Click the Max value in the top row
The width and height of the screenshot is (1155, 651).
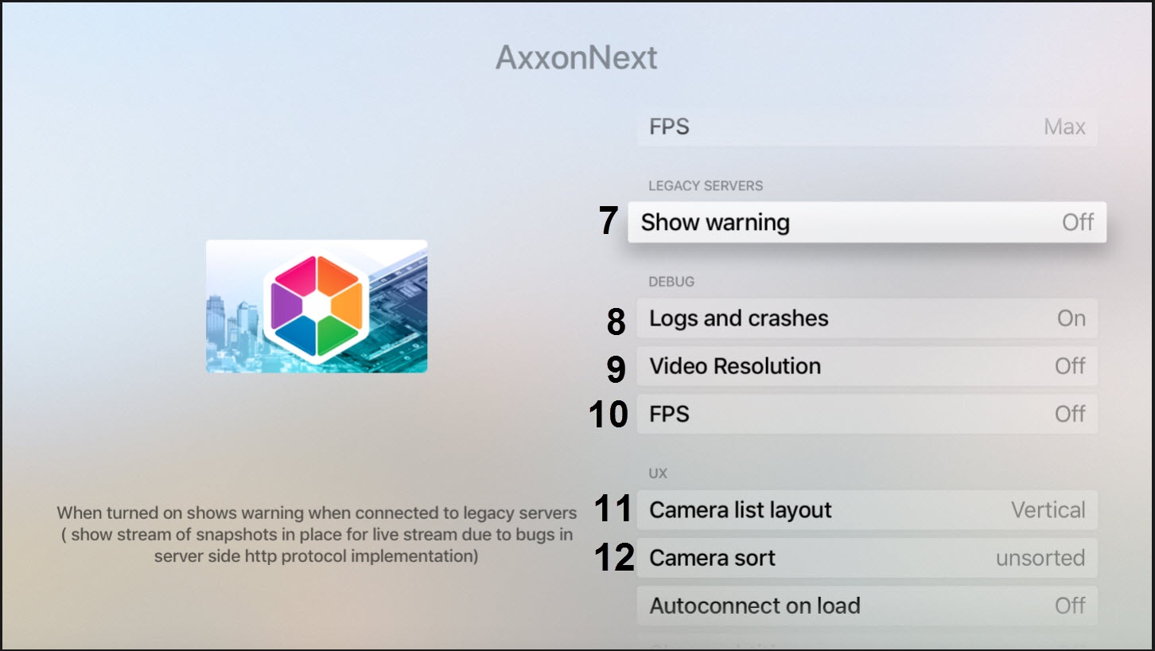(1064, 127)
